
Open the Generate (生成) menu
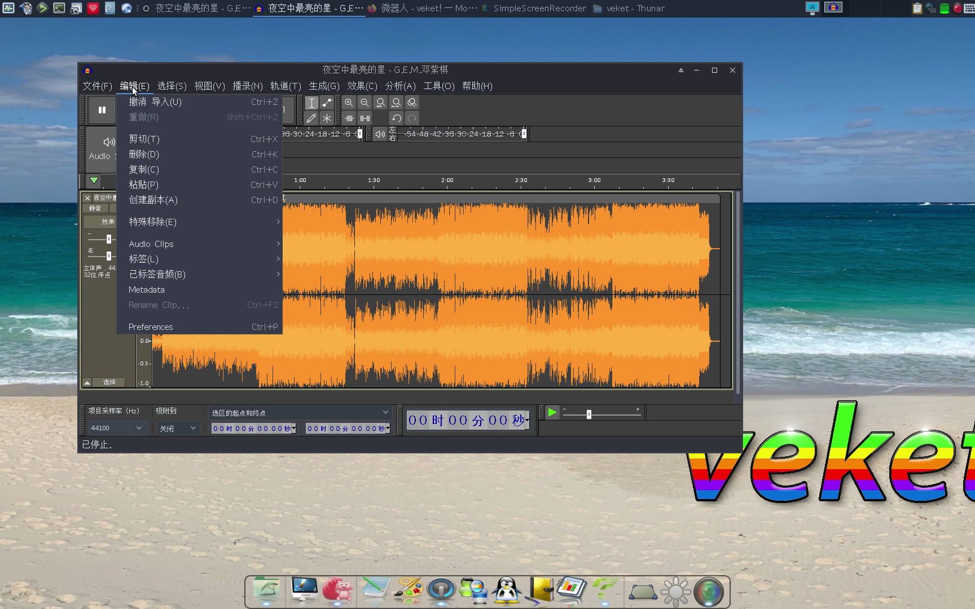coord(324,86)
